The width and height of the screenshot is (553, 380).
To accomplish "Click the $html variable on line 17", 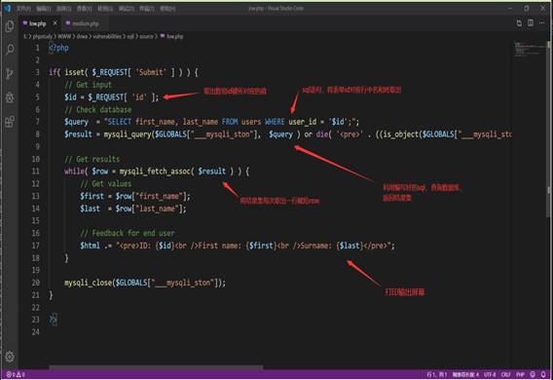I will [x=90, y=246].
